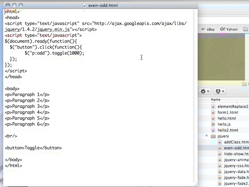249x187 pixels.
Task: Click the $("button").click(function(){ line
Action: point(46,47)
